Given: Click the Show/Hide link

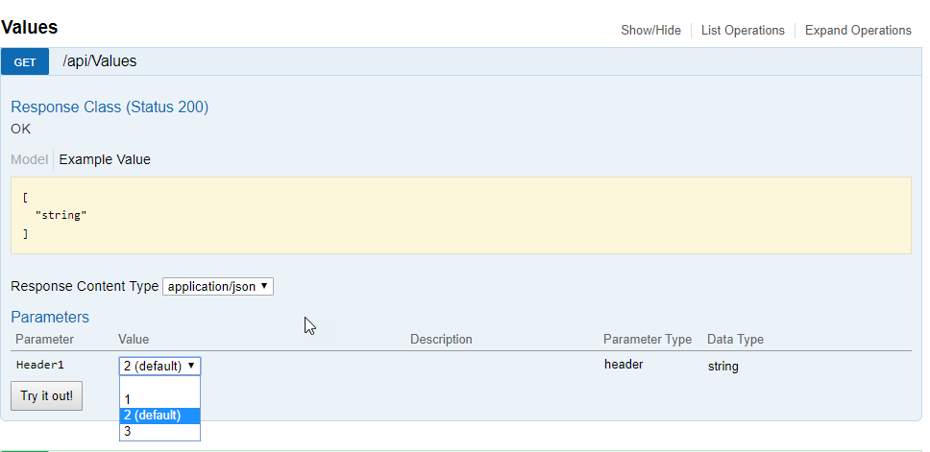Looking at the screenshot, I should (650, 31).
